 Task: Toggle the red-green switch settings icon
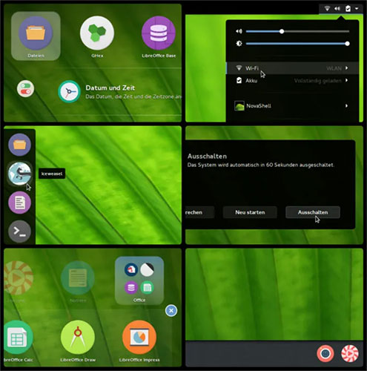(25, 88)
